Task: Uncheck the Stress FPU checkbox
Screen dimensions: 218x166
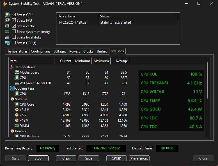Action: click(x=14, y=20)
